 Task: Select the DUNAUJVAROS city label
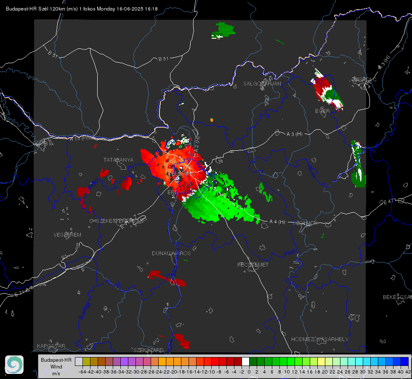171,253
